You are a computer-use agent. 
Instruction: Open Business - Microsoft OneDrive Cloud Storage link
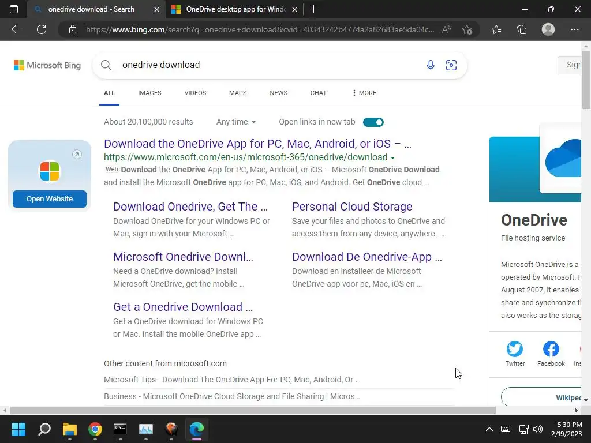coord(232,396)
